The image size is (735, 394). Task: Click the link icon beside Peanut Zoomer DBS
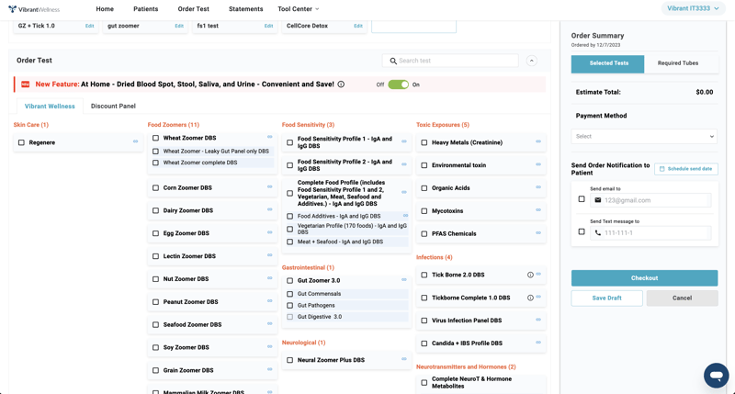click(x=270, y=301)
